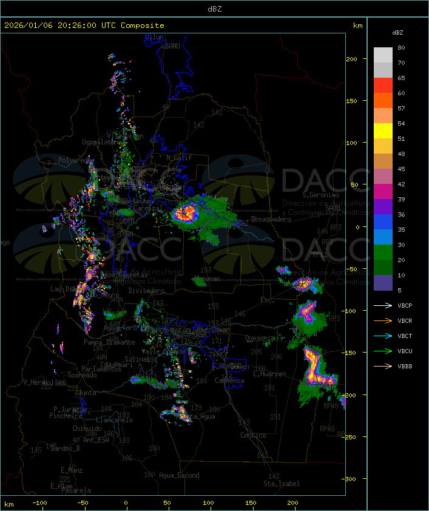Image resolution: width=429 pixels, height=511 pixels.
Task: Click the red 65 dBZ color swatch
Action: (x=383, y=86)
